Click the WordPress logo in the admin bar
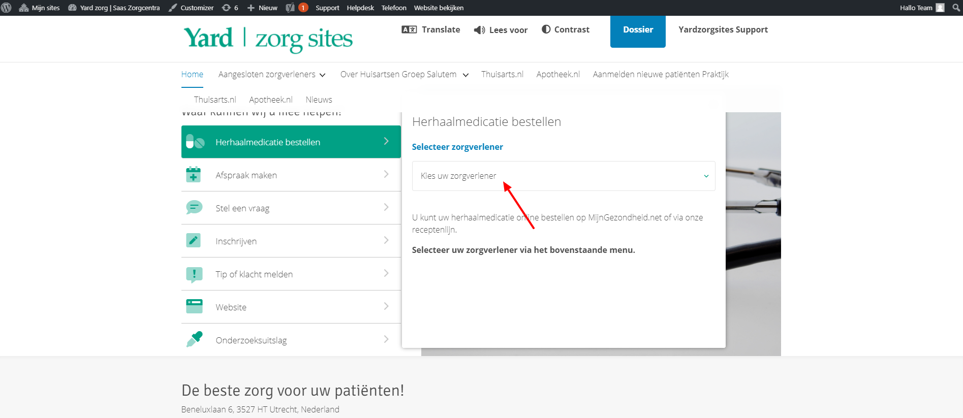 (x=7, y=8)
